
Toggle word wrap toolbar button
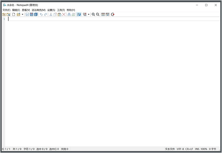click(79, 14)
